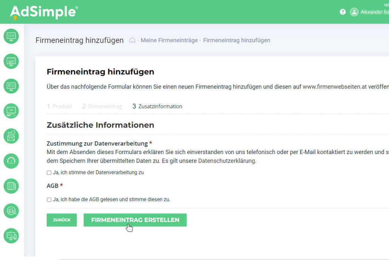The width and height of the screenshot is (389, 260).
Task: Open the document listing icon in the sidebar
Action: pos(11,186)
